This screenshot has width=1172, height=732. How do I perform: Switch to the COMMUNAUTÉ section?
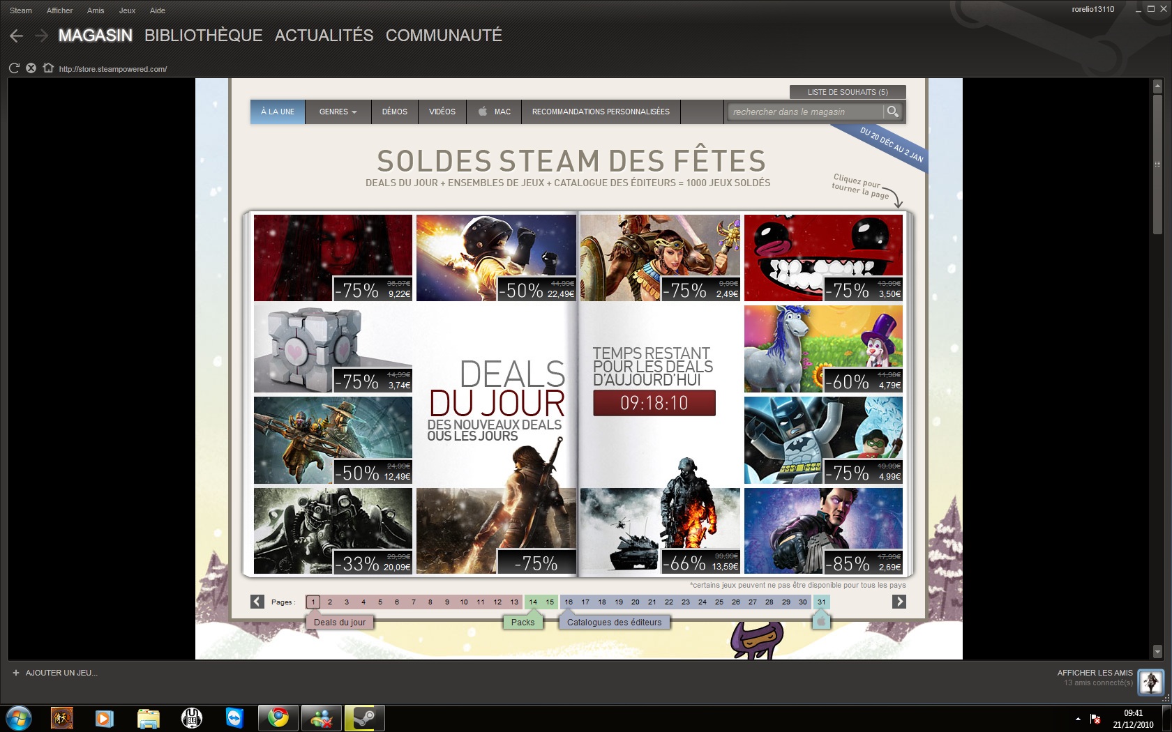point(444,36)
